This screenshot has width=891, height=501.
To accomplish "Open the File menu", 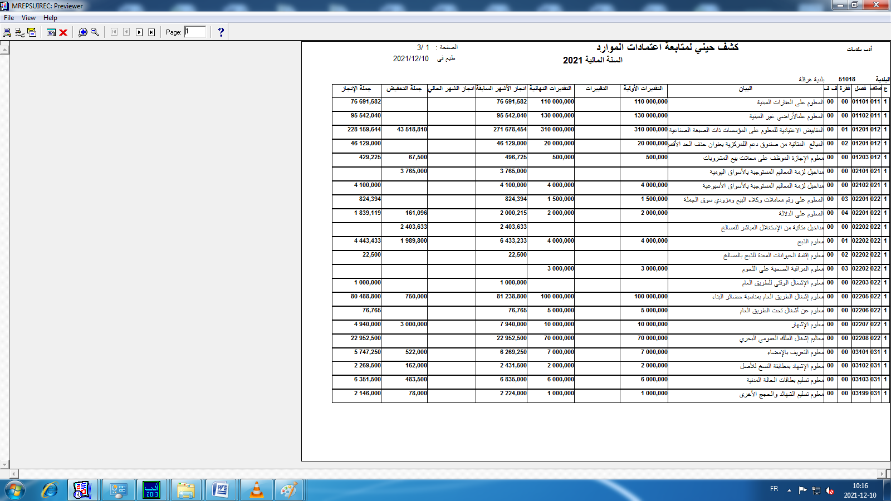I will pos(9,18).
